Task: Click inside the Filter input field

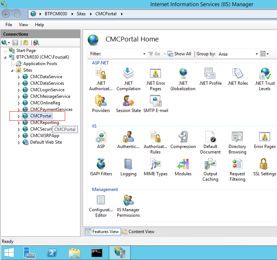Action: (122, 54)
